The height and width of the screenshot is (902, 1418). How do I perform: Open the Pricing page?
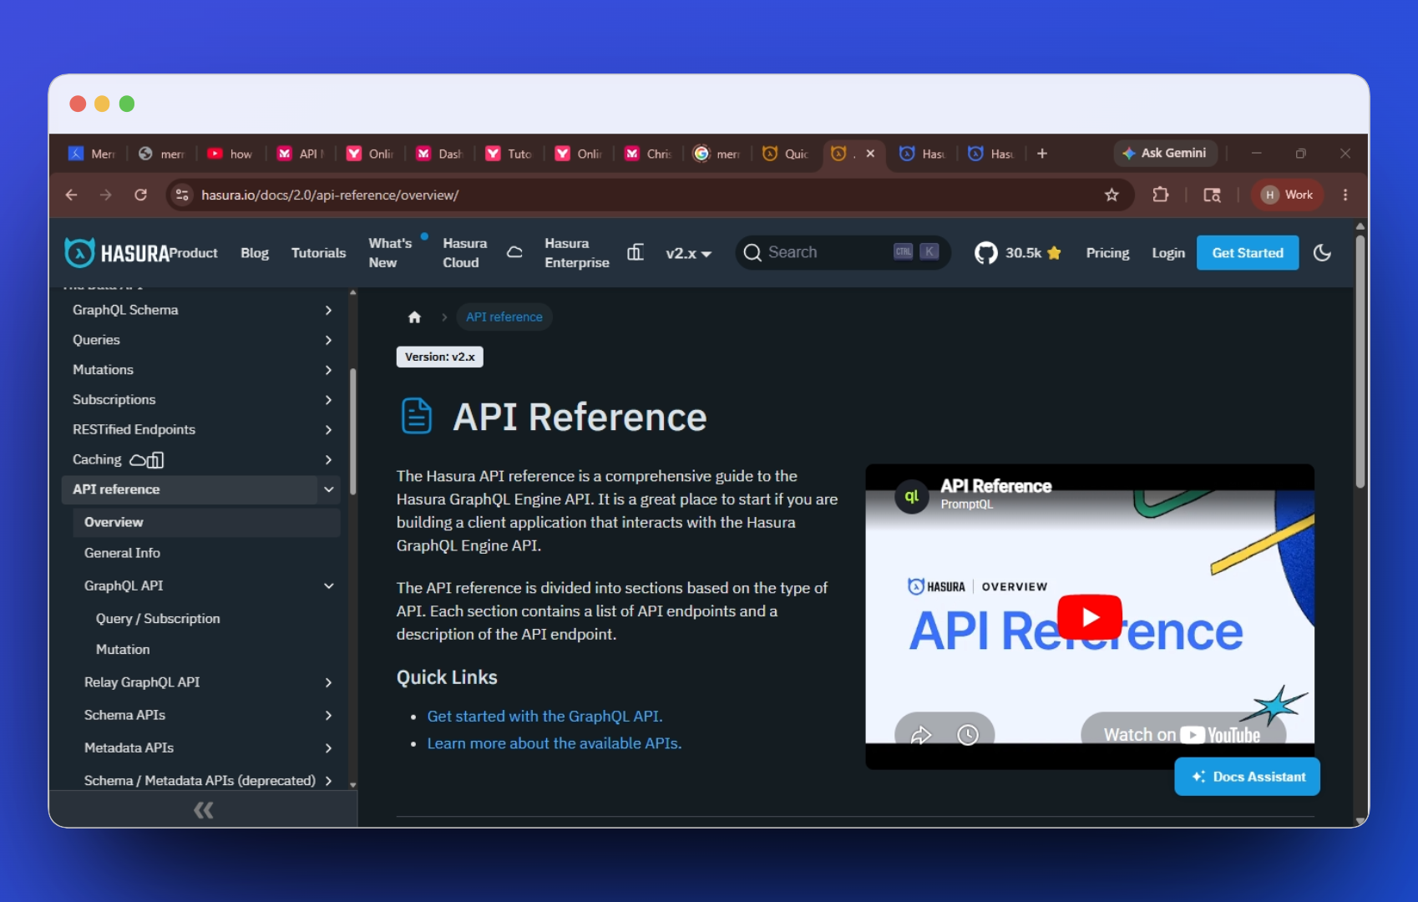pos(1107,253)
